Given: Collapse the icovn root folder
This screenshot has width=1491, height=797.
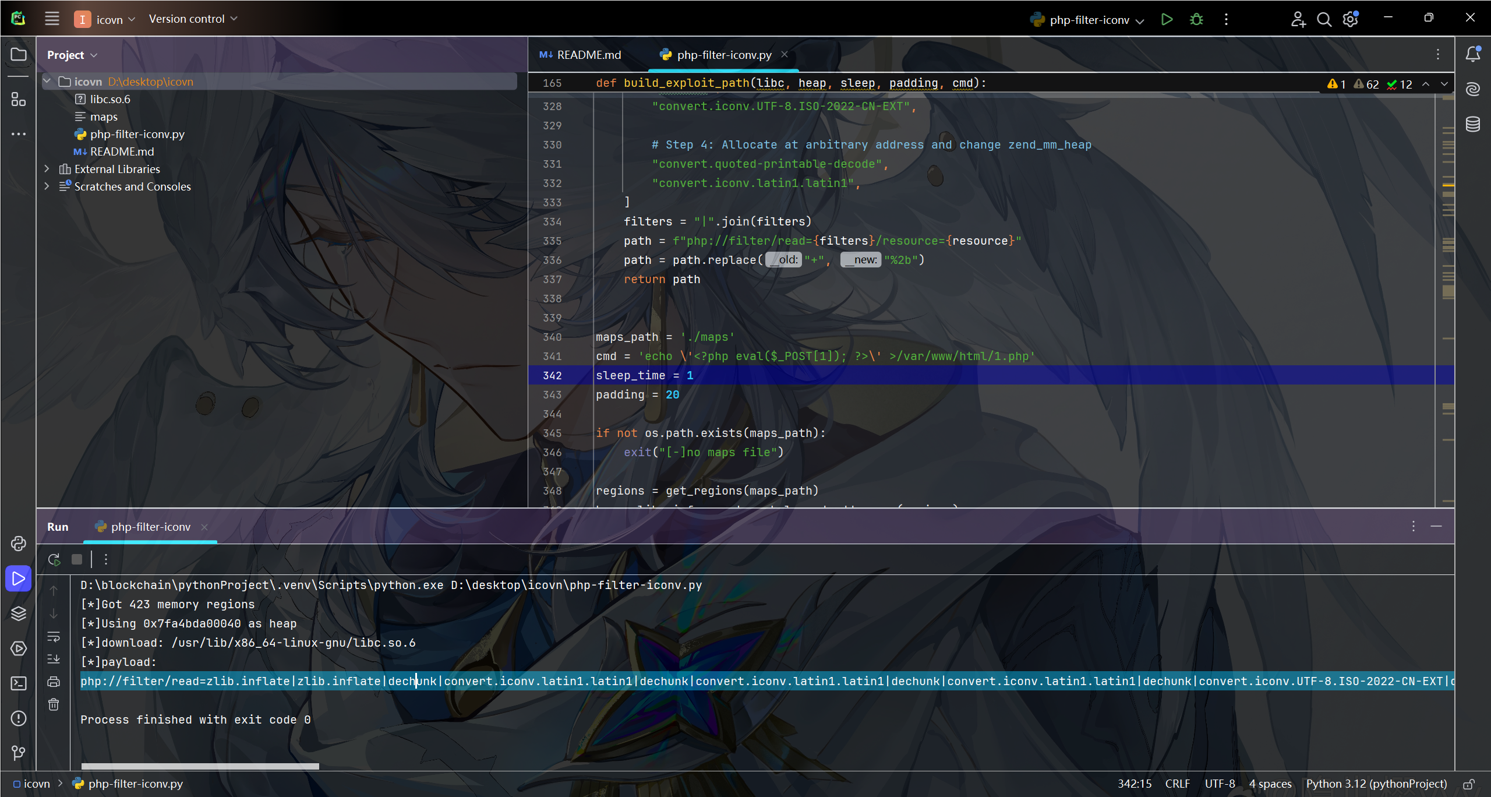Looking at the screenshot, I should (x=47, y=82).
